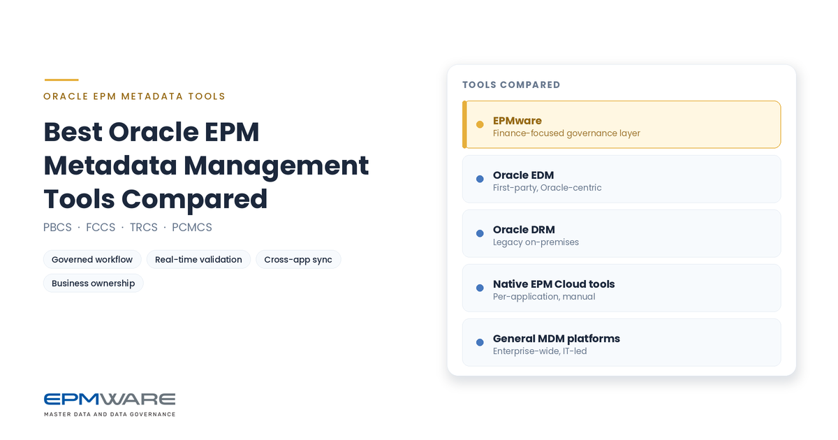
Task: Click 'PBCS' in the subtitle
Action: pos(57,228)
